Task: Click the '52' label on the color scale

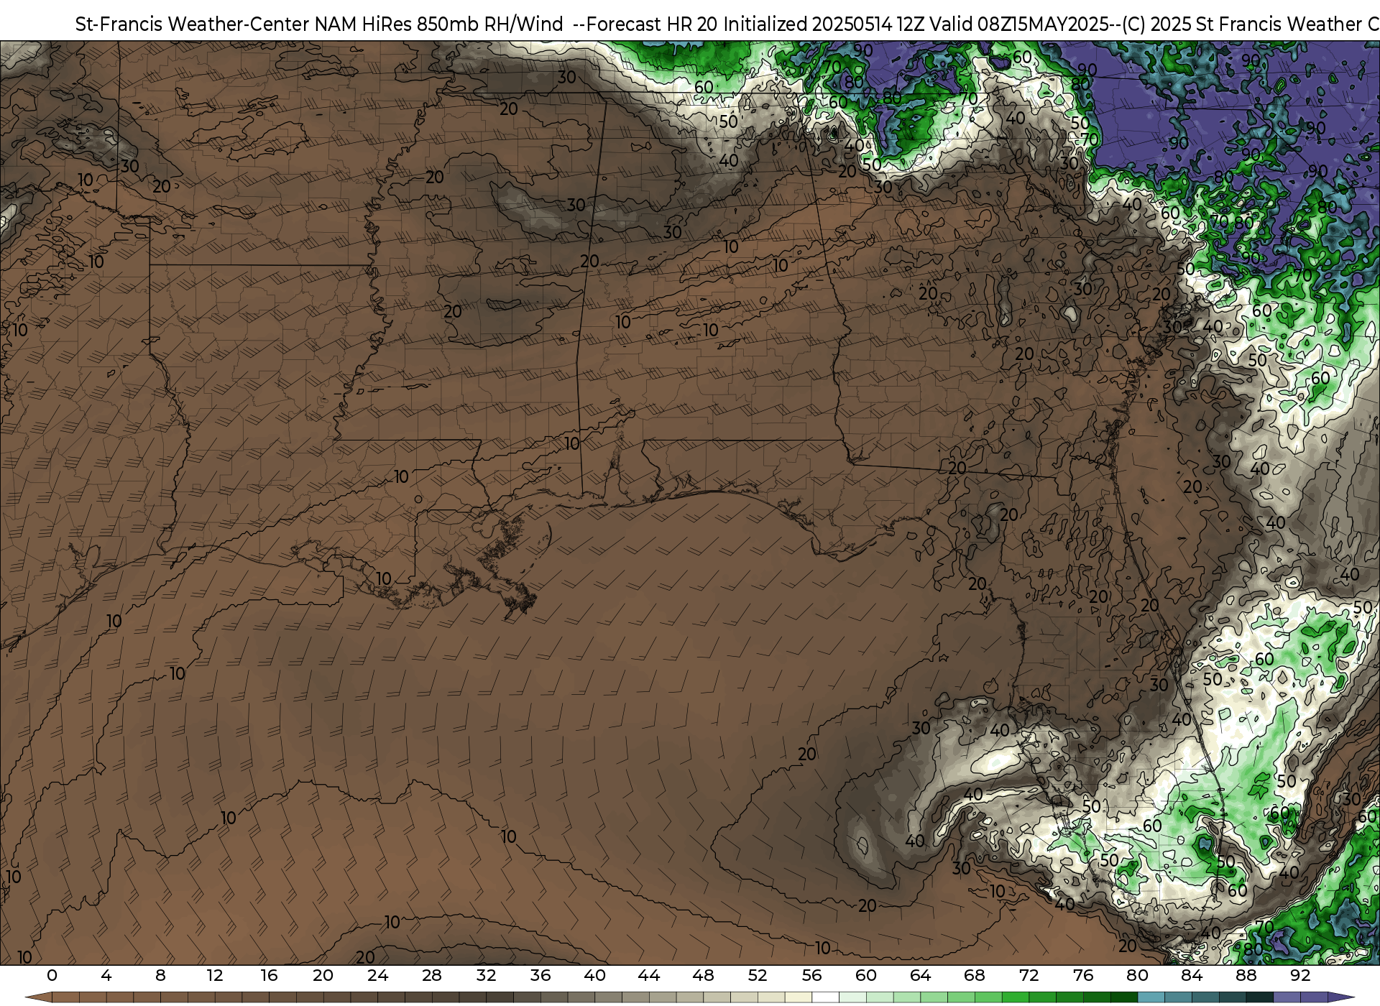Action: 758,975
